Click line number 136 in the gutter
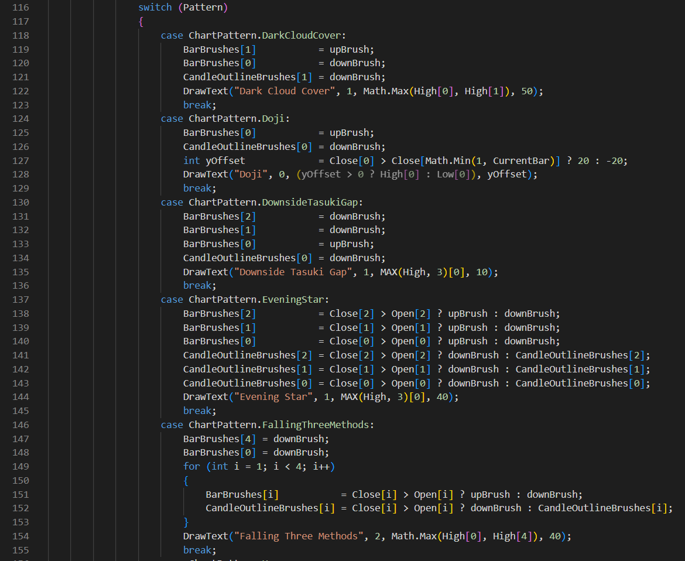685x561 pixels. click(20, 285)
